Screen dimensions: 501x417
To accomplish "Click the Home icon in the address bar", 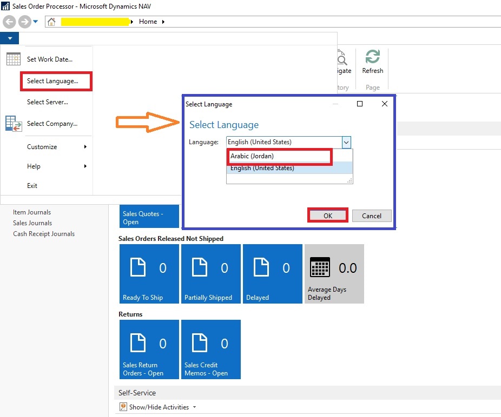I will click(51, 22).
